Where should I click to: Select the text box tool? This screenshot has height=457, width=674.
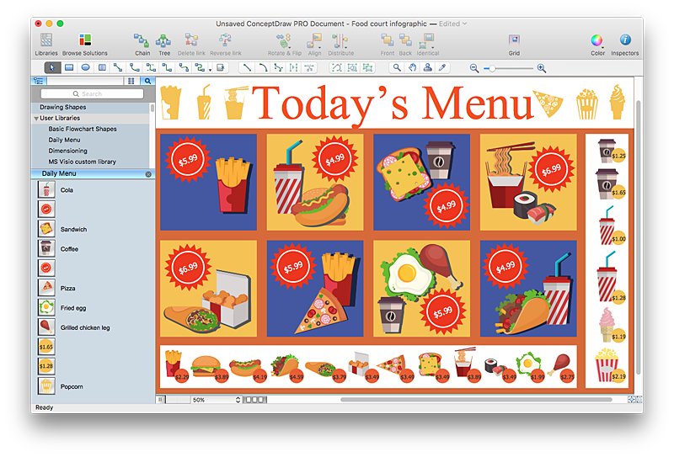pyautogui.click(x=102, y=68)
